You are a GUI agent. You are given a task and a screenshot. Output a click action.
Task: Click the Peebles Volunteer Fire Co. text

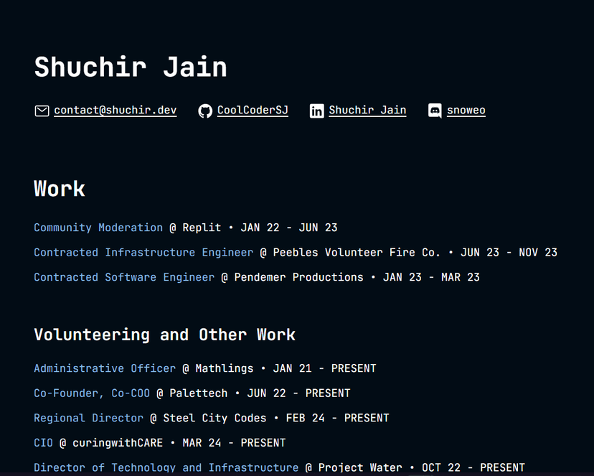pos(357,253)
